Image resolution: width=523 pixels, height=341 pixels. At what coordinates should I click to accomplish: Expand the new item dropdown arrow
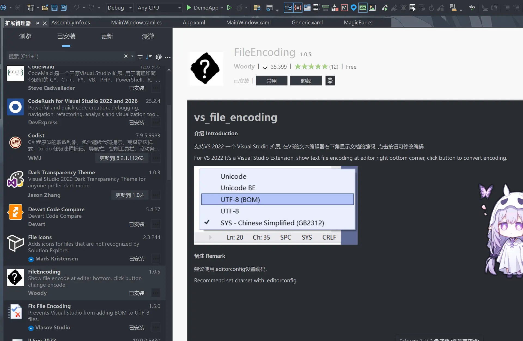[38, 8]
